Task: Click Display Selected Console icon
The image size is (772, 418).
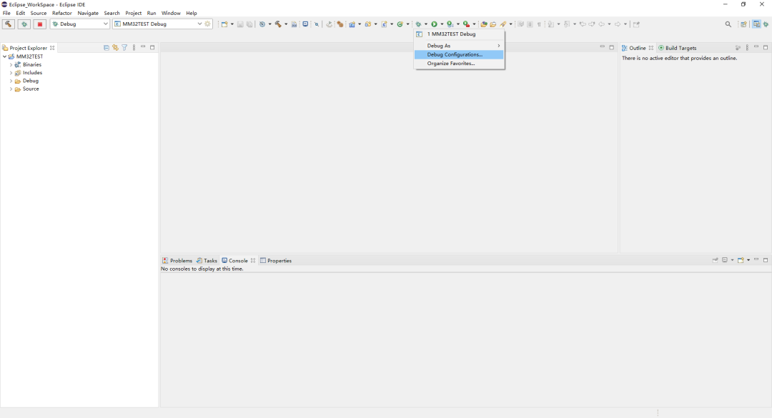Action: coord(725,260)
